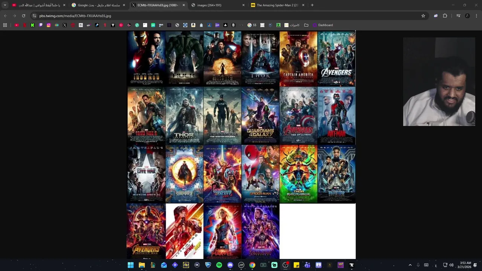Open Spotify from the taskbar

(219, 265)
